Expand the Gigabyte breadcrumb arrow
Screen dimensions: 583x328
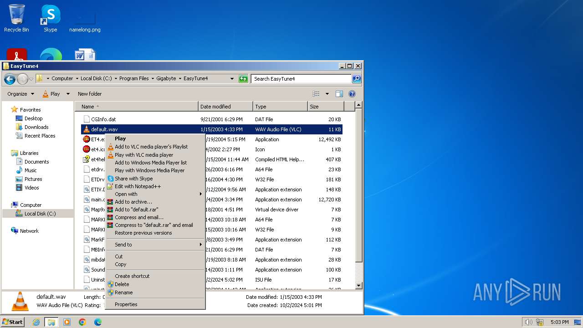[179, 79]
